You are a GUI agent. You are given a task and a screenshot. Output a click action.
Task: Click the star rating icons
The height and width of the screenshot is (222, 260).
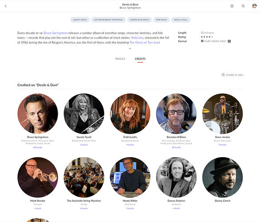(x=207, y=37)
